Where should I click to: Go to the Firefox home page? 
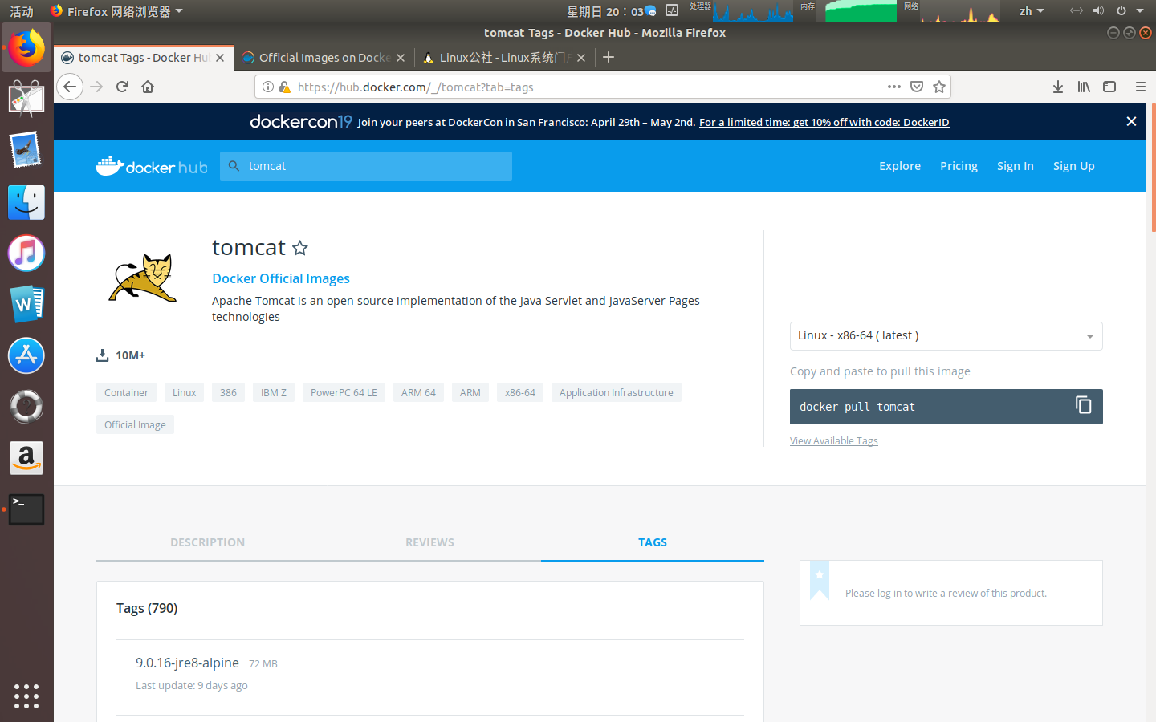pyautogui.click(x=148, y=87)
